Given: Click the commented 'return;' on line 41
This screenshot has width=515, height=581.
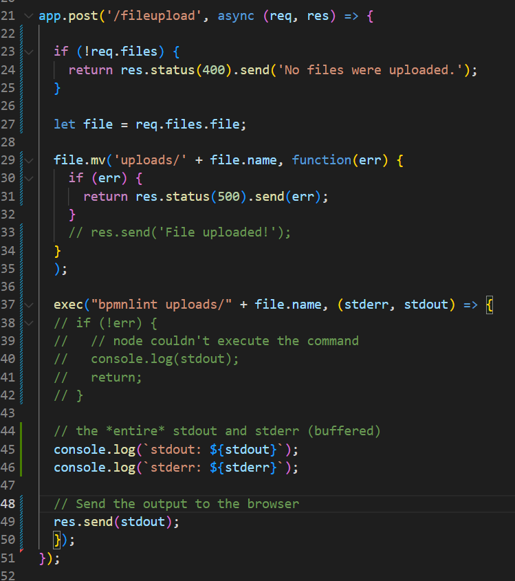Looking at the screenshot, I should click(116, 377).
